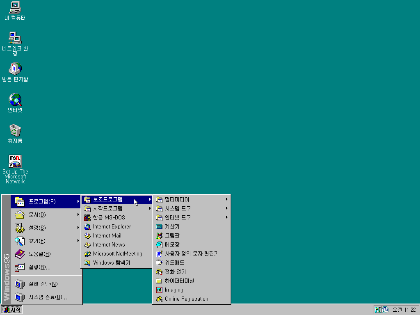Choose Online Registration menu entry
The height and width of the screenshot is (315, 420).
point(192,299)
